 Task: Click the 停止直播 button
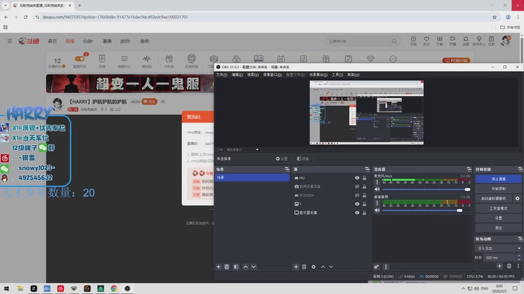[x=498, y=179]
